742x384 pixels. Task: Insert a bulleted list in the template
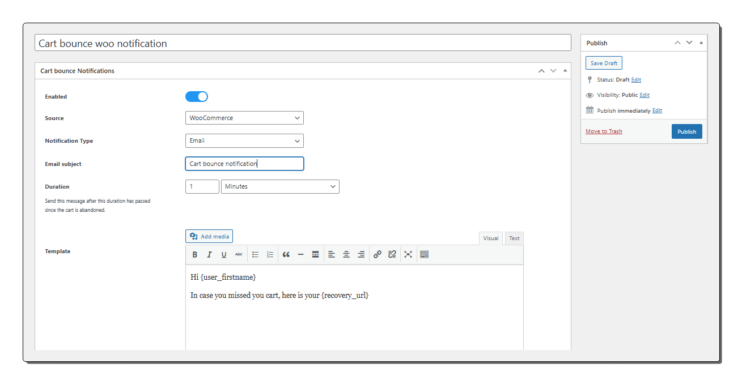click(x=255, y=255)
